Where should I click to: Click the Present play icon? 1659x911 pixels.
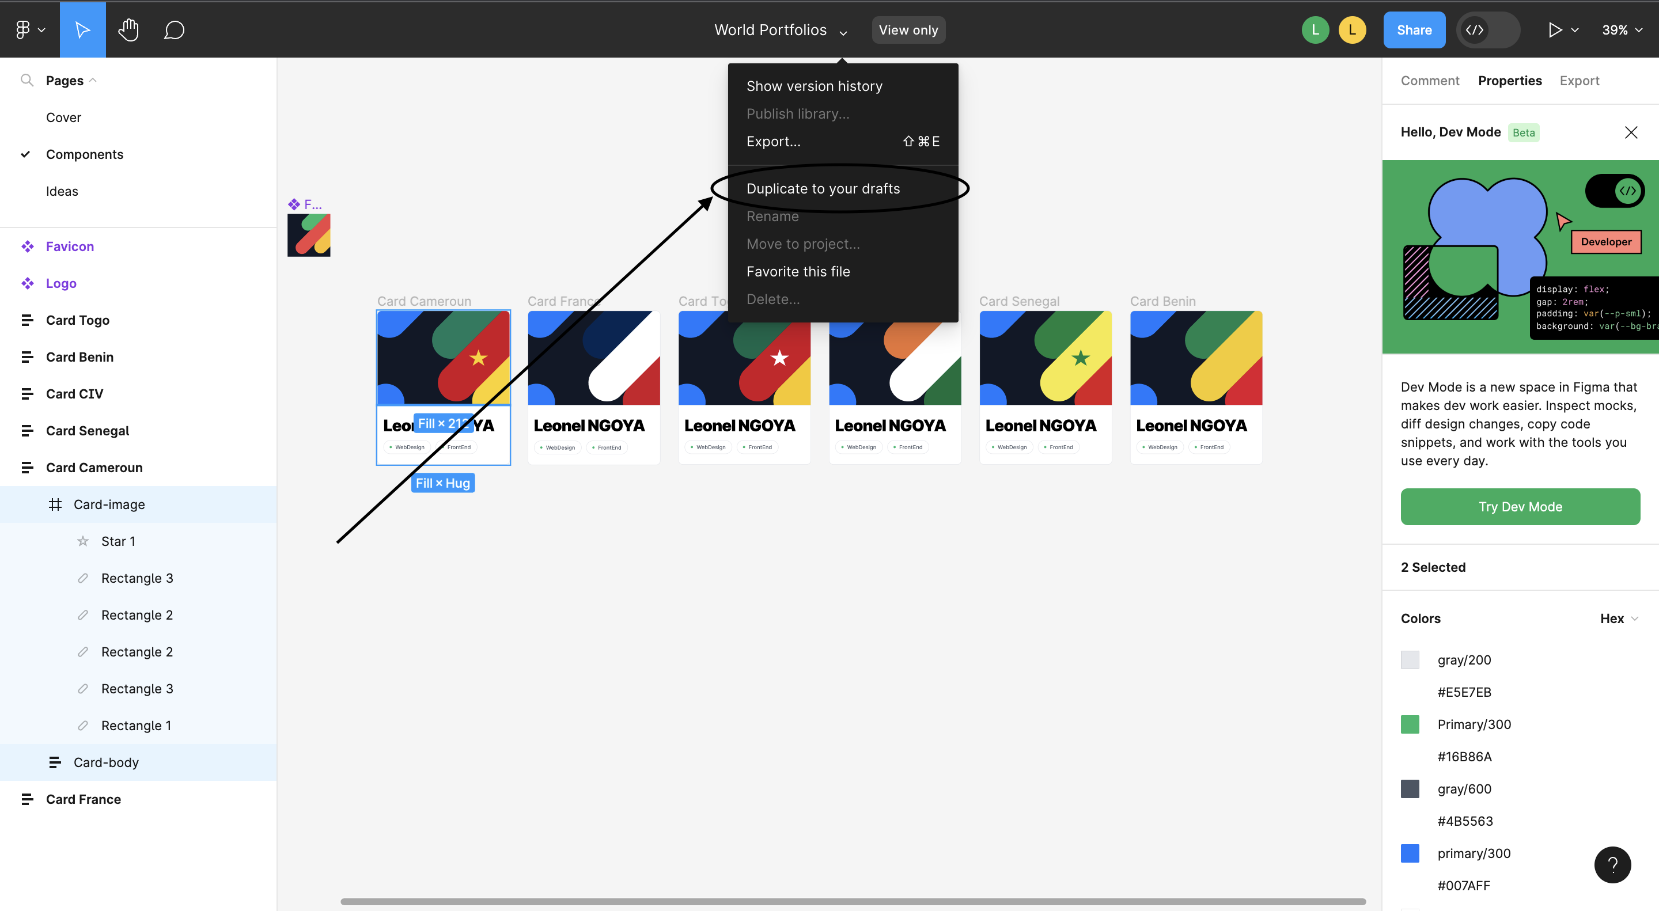1555,29
